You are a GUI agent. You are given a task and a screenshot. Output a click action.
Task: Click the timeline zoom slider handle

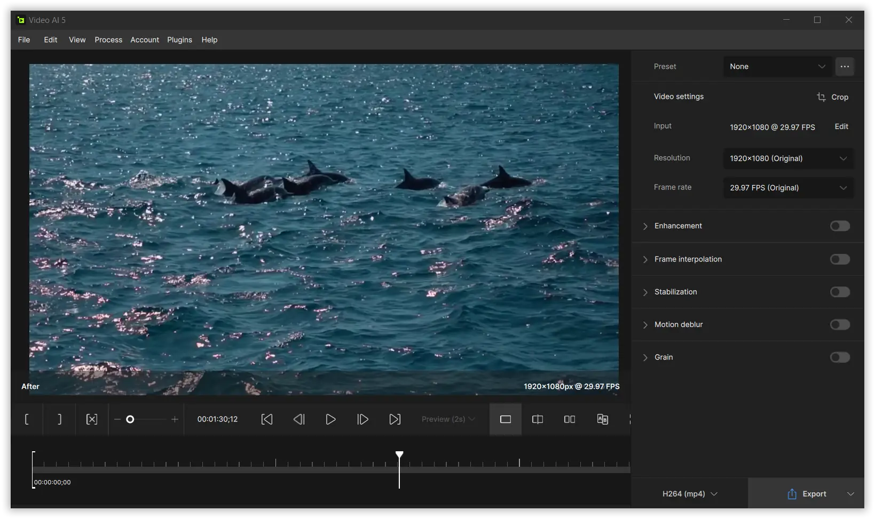pos(130,419)
